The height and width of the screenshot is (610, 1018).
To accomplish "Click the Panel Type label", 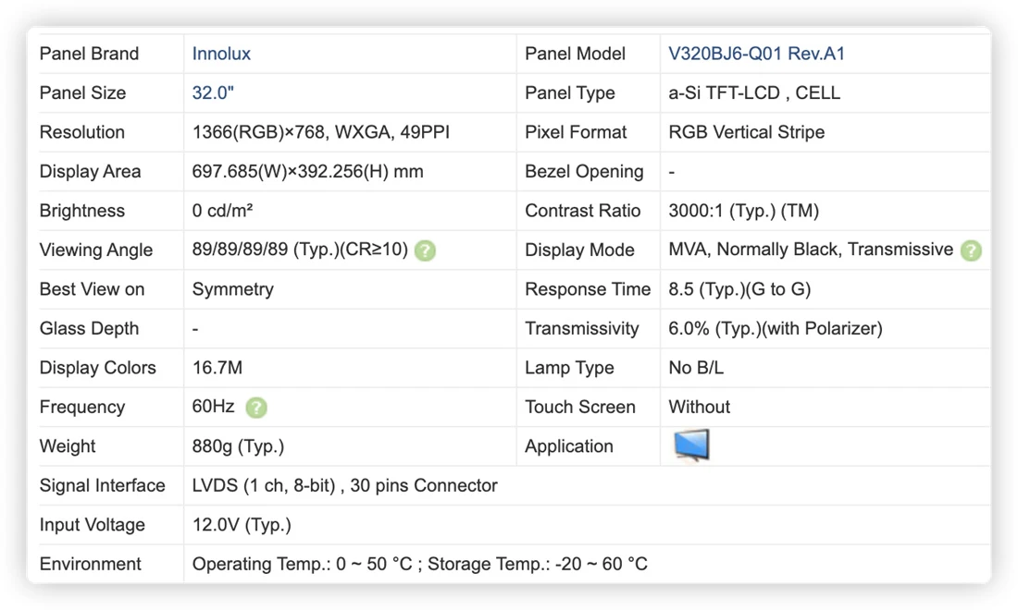I will pyautogui.click(x=570, y=92).
